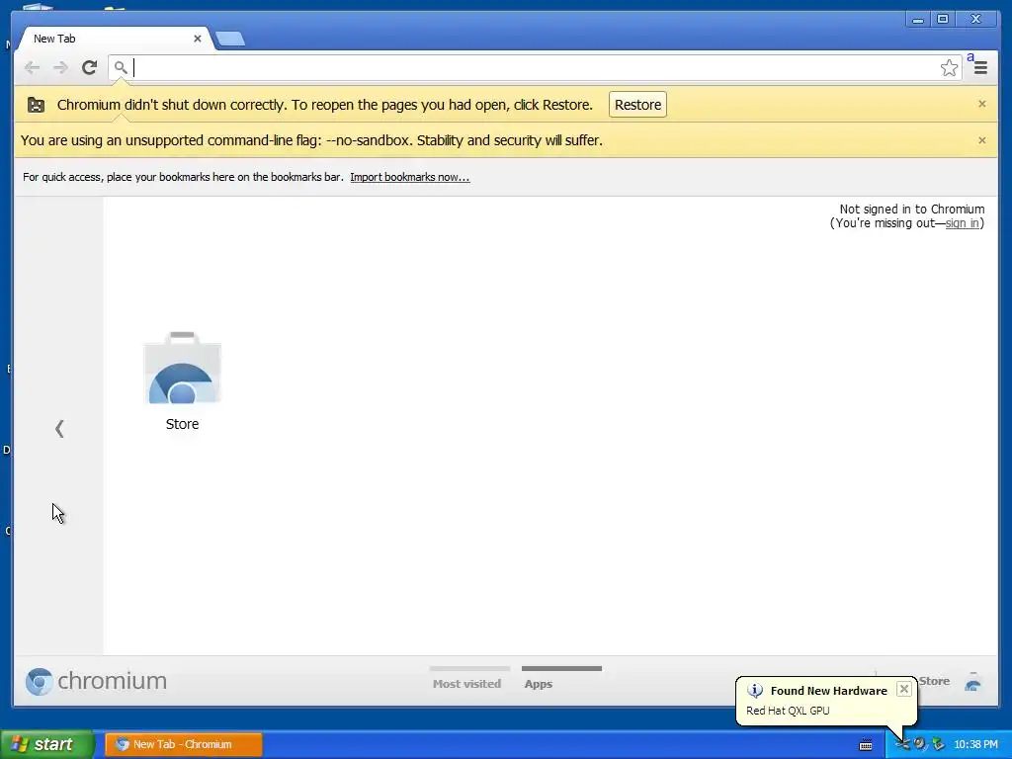Click the search magnifier in the address bar
1012x759 pixels.
click(x=121, y=66)
